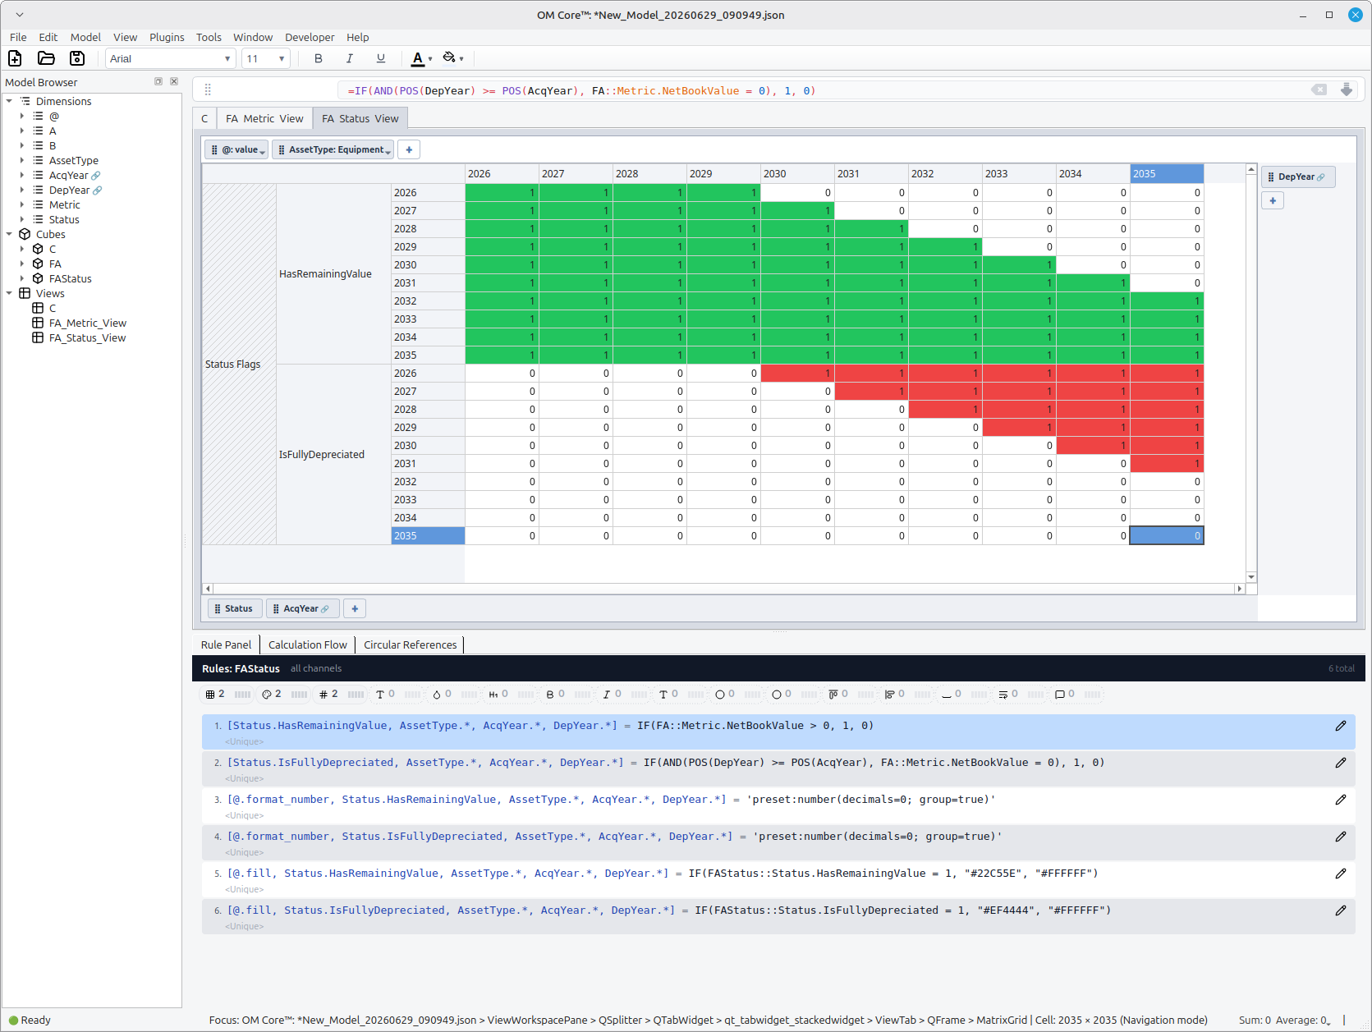Clear the formula bar contents
The image size is (1372, 1032).
point(1319,89)
